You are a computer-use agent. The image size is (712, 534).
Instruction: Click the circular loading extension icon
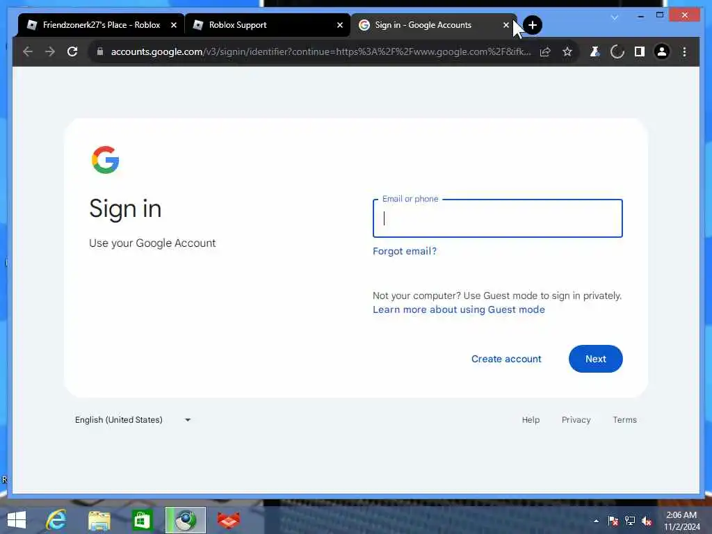617,51
